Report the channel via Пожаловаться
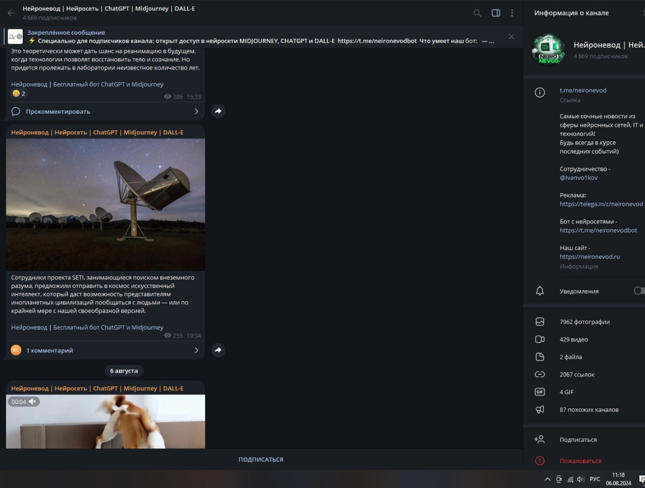645x488 pixels. click(x=580, y=461)
